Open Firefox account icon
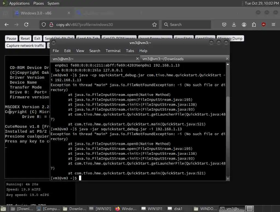Viewport: 280px width, 212px height. tap(244, 25)
